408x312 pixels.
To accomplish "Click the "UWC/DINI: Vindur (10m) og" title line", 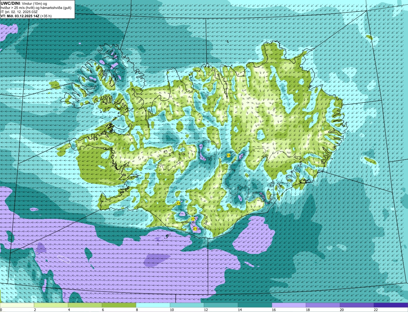I will [24, 3].
